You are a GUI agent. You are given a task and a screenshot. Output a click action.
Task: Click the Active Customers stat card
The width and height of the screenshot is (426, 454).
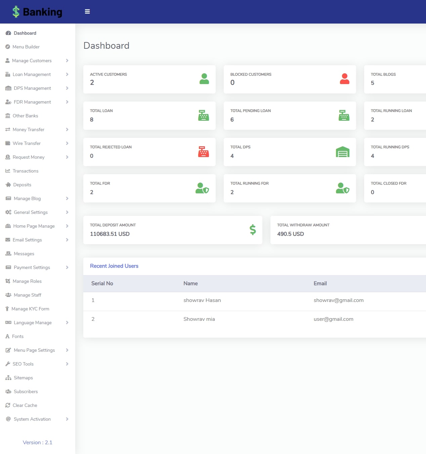(150, 79)
